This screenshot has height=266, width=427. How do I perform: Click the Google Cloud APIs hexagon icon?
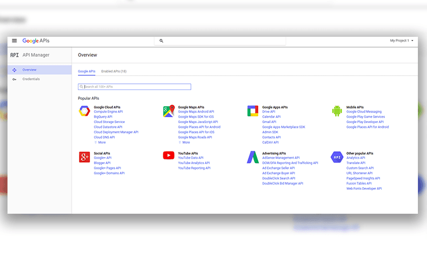(84, 111)
